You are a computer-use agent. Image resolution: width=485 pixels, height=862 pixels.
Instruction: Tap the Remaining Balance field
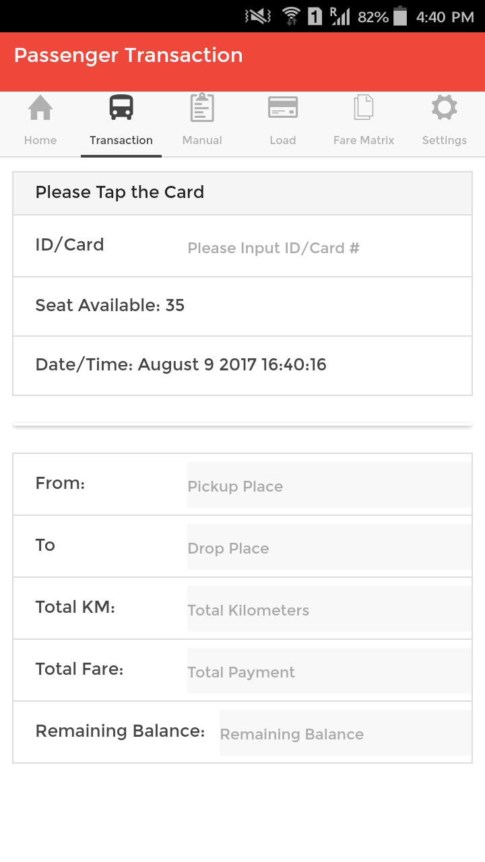click(x=345, y=733)
